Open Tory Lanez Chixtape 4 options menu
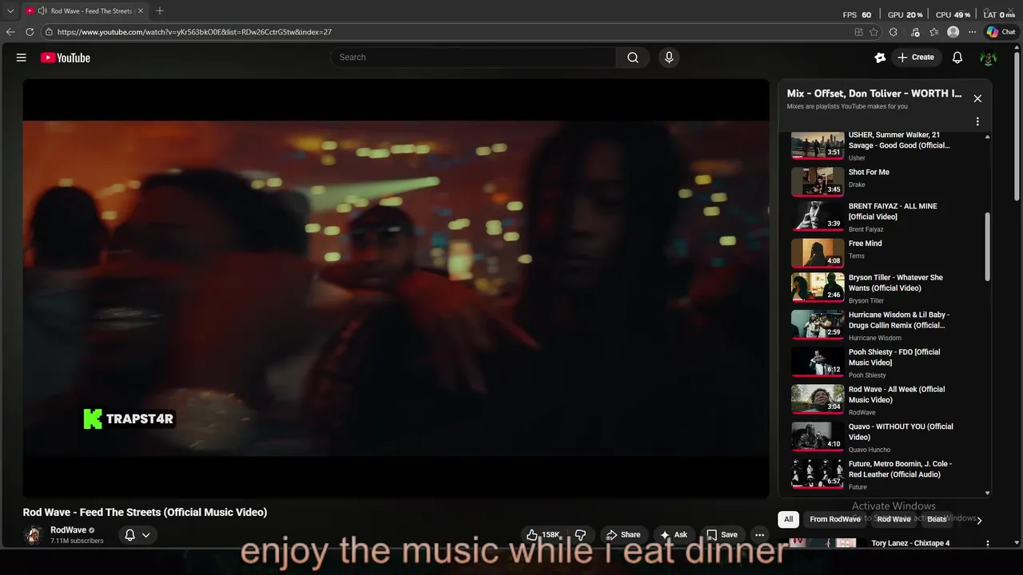This screenshot has height=575, width=1023. (988, 543)
